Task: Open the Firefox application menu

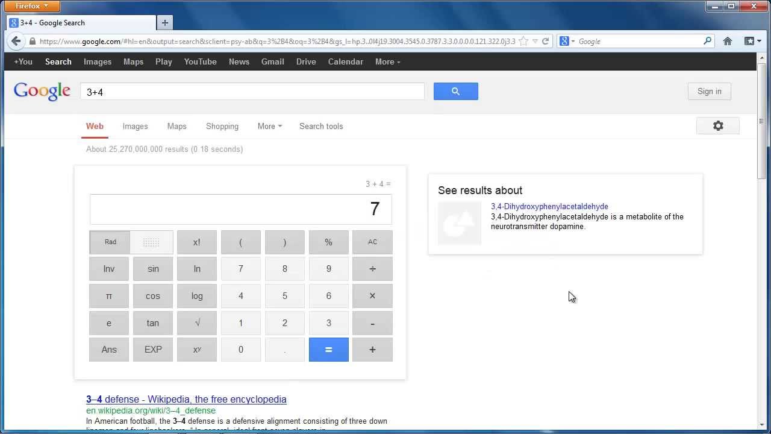Action: (x=33, y=6)
